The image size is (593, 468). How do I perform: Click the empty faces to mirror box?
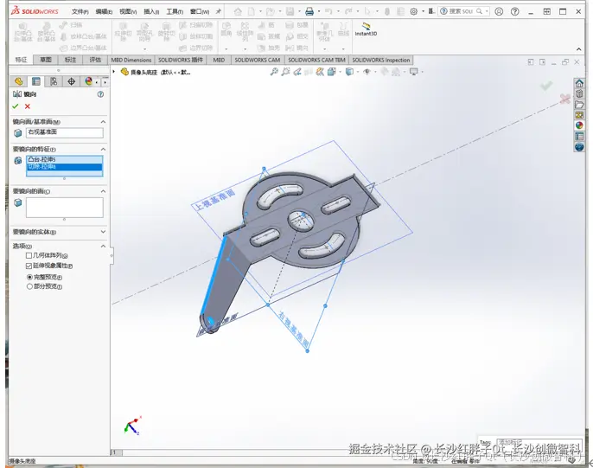[x=64, y=208]
